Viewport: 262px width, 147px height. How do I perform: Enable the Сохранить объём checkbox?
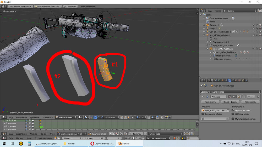[x=203, y=114]
